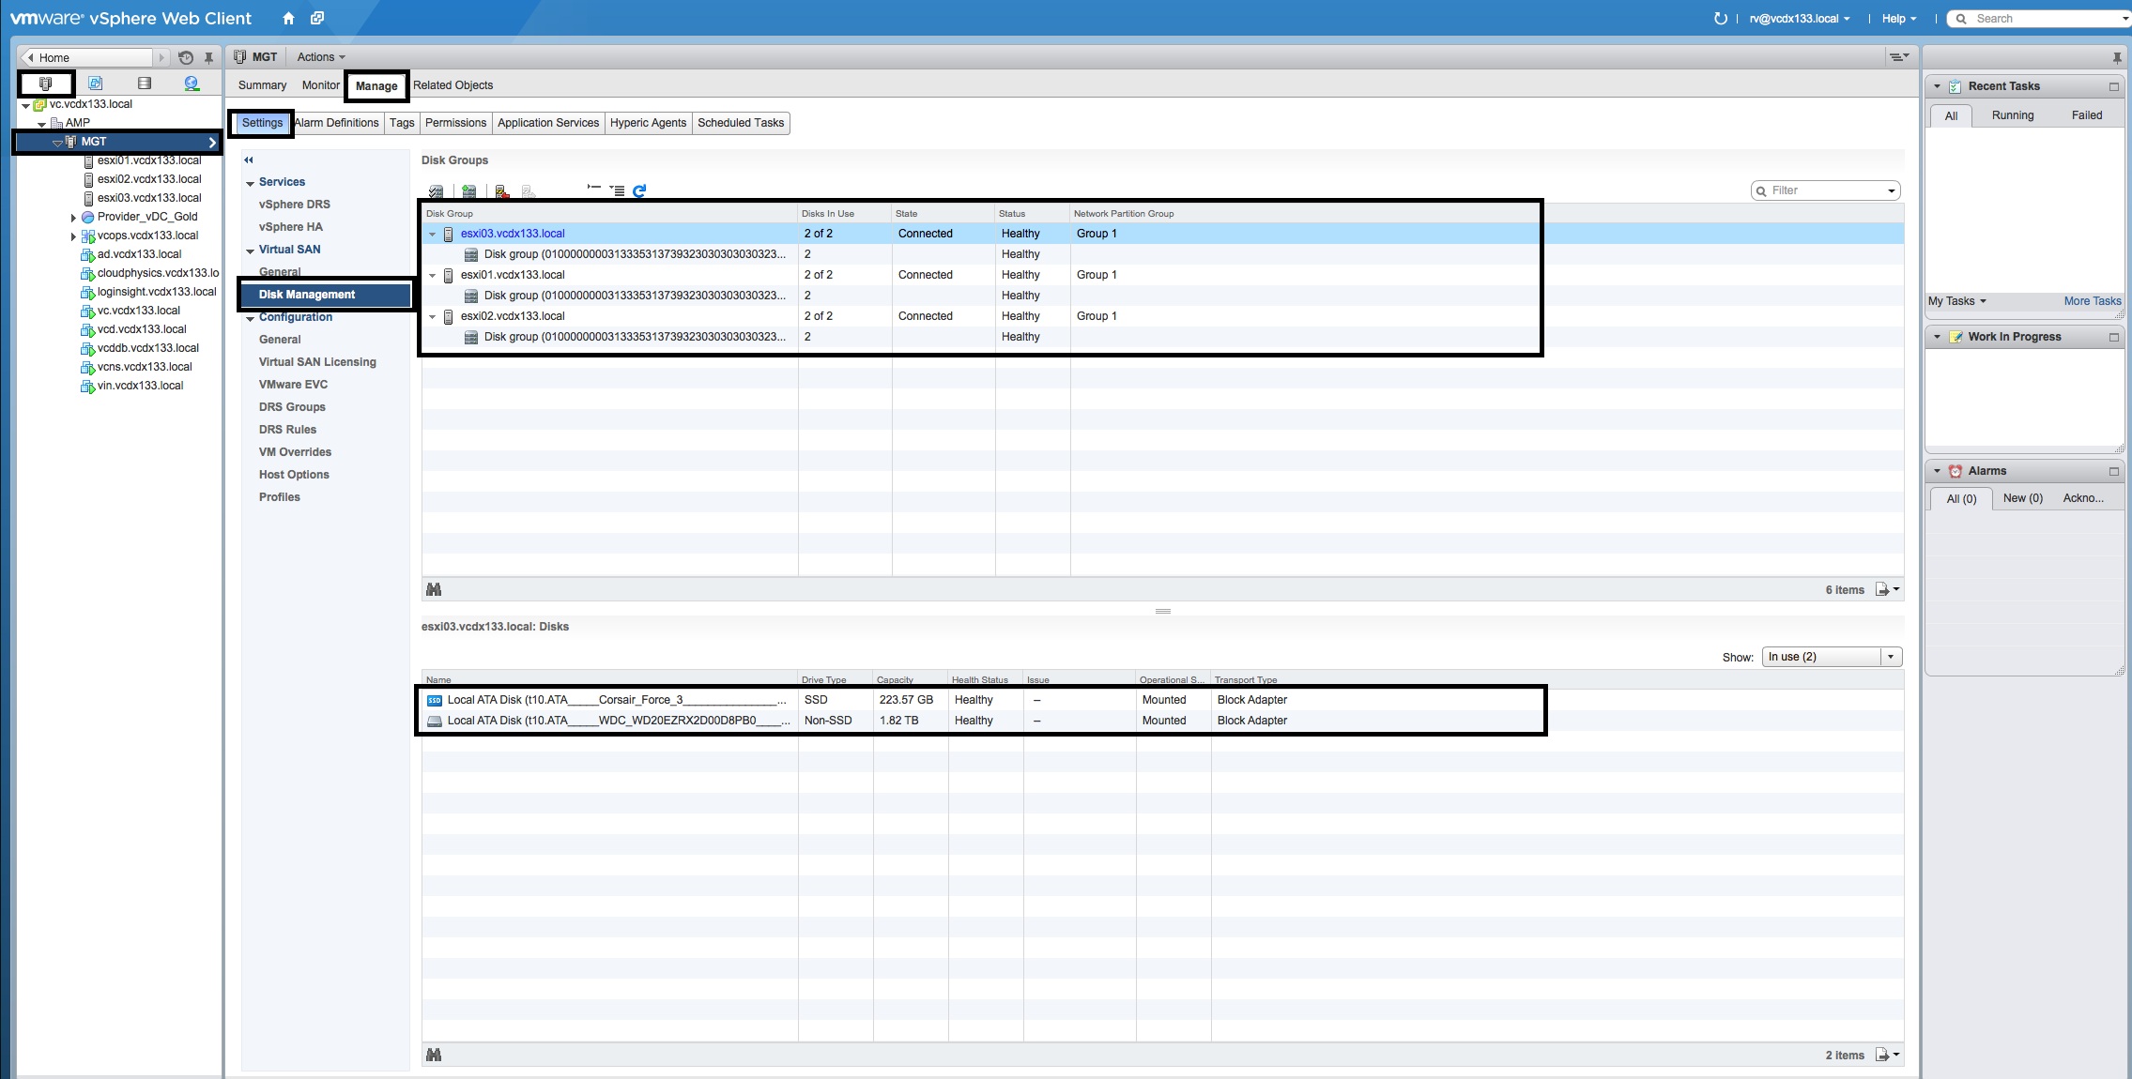
Task: Switch to the Networking inventory view icon
Action: tap(192, 84)
